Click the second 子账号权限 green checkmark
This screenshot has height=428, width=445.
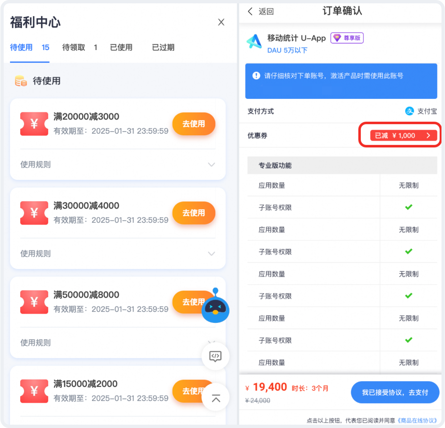[x=409, y=252]
